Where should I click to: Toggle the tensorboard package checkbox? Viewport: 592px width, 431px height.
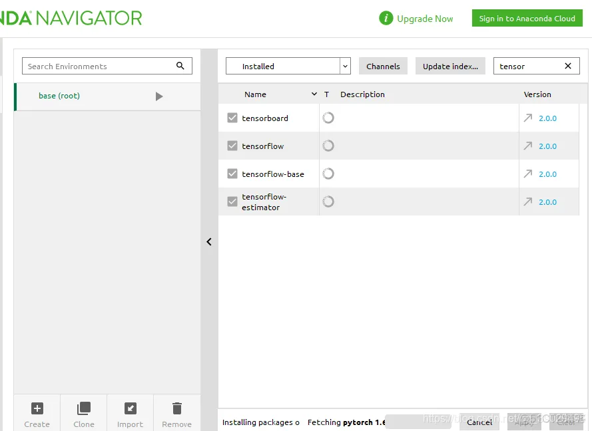[x=232, y=118]
